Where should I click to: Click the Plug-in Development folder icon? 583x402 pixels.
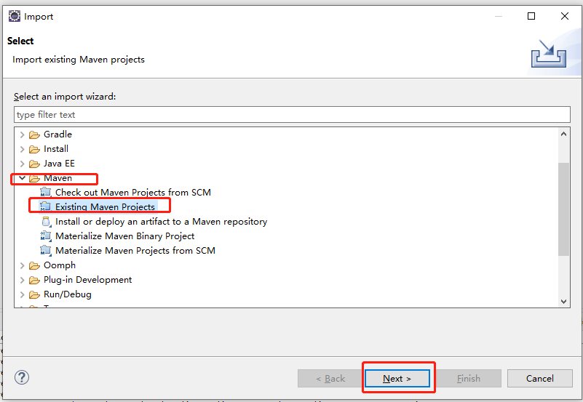(34, 280)
